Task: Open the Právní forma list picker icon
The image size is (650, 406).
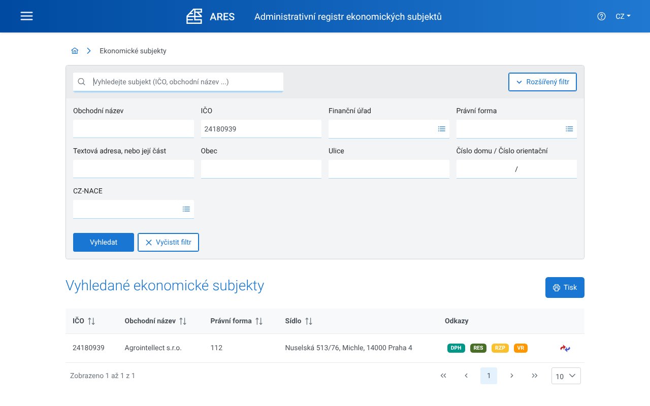Action: click(x=569, y=128)
